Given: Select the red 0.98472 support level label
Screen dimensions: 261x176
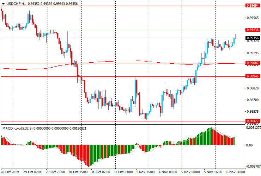Looking at the screenshot, I should click(253, 121).
